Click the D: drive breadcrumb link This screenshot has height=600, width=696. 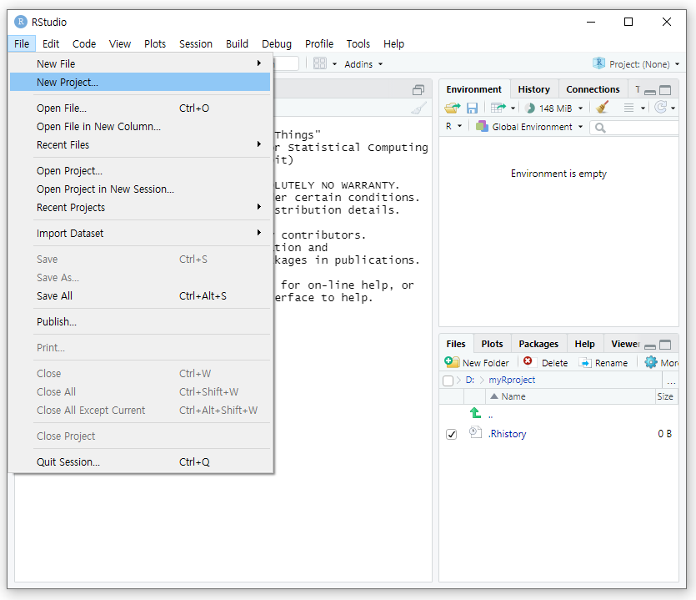coord(469,380)
